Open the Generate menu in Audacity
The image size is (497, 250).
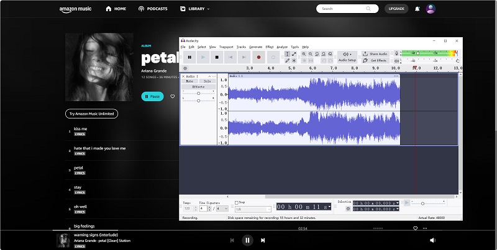pos(255,47)
